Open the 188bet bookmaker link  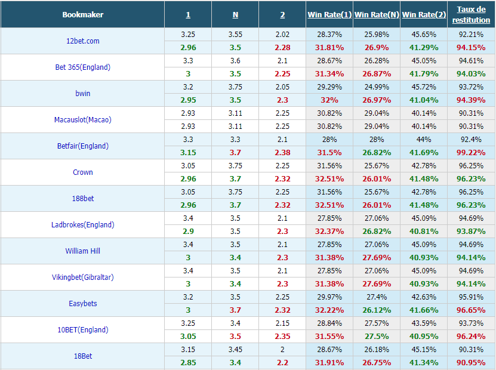82,198
